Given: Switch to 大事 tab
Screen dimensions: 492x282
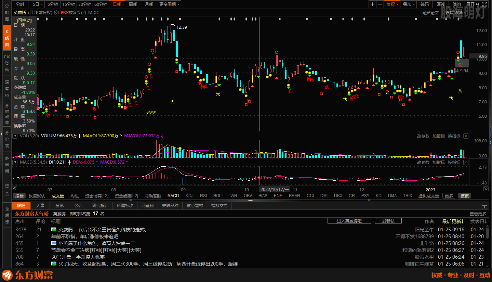Looking at the screenshot, I should pyautogui.click(x=40, y=206).
